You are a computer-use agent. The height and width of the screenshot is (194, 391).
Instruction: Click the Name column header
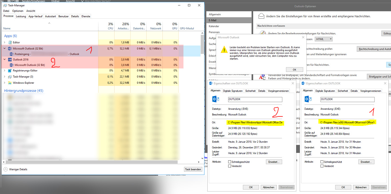(x=50, y=26)
